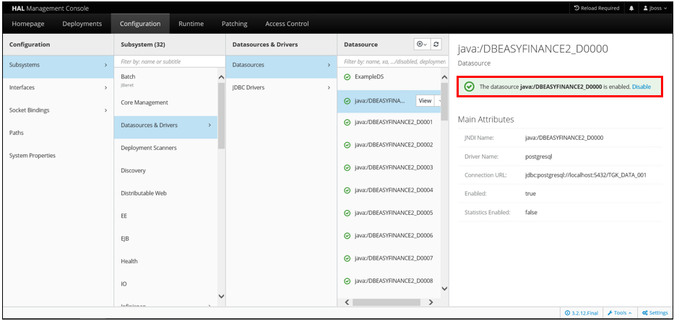This screenshot has width=674, height=321.
Task: Click the Driver Name value postgresql
Action: point(538,157)
